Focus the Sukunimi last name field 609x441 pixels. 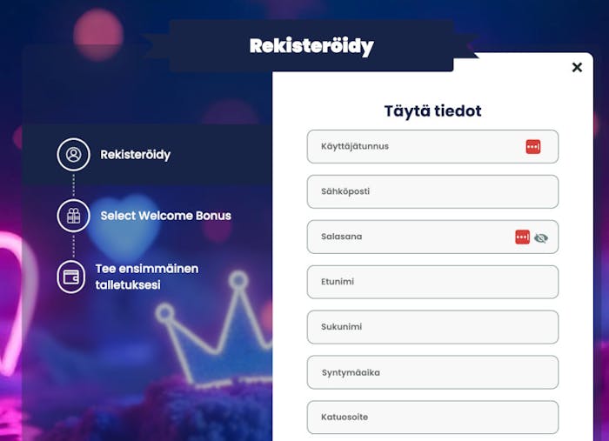click(x=432, y=327)
